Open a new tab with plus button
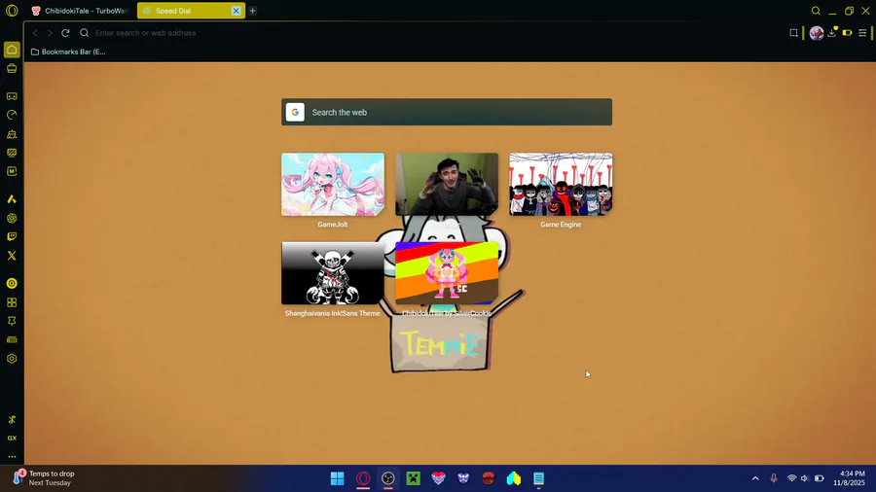The height and width of the screenshot is (492, 876). [x=252, y=11]
